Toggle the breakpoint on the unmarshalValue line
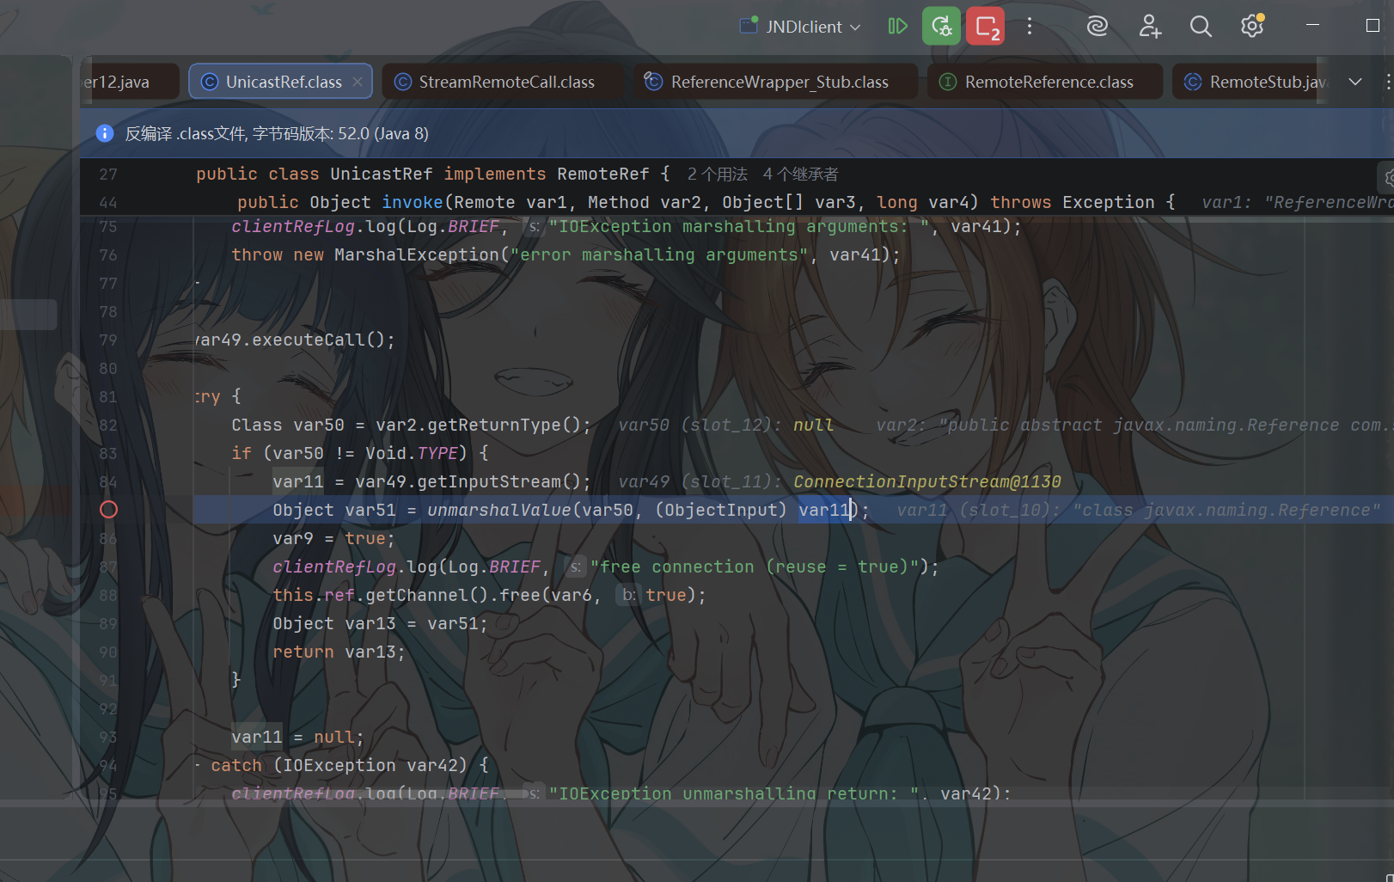Viewport: 1394px width, 882px height. click(109, 510)
